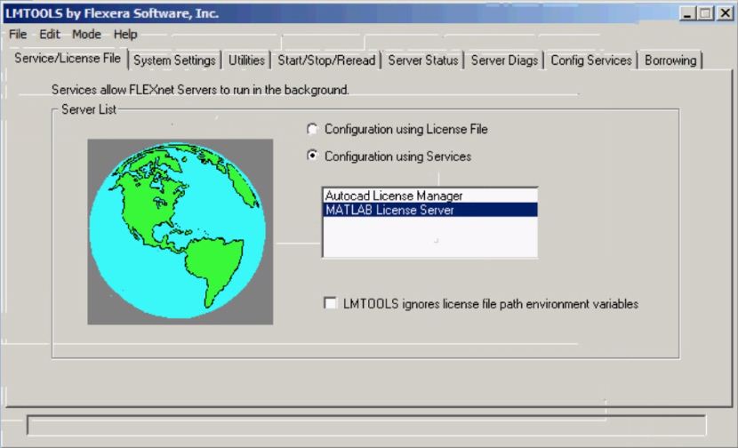Screen dimensions: 738x448
Task: Open the Borrowing tab
Action: coord(670,60)
